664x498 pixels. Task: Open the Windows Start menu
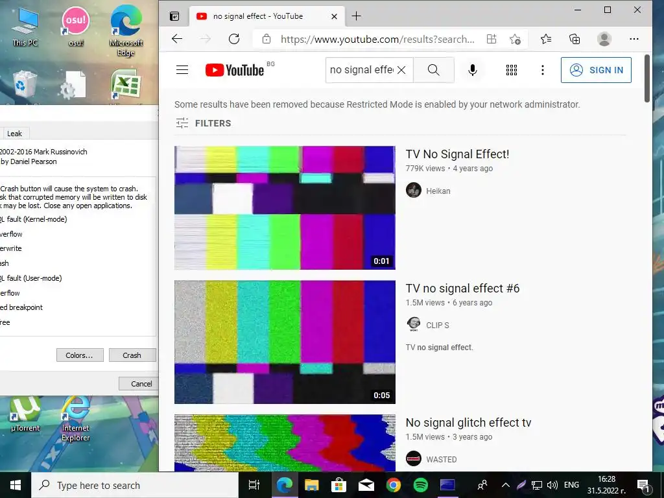click(16, 485)
